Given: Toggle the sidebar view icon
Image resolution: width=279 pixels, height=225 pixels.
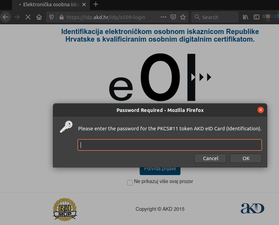Looking at the screenshot, I should (x=257, y=17).
